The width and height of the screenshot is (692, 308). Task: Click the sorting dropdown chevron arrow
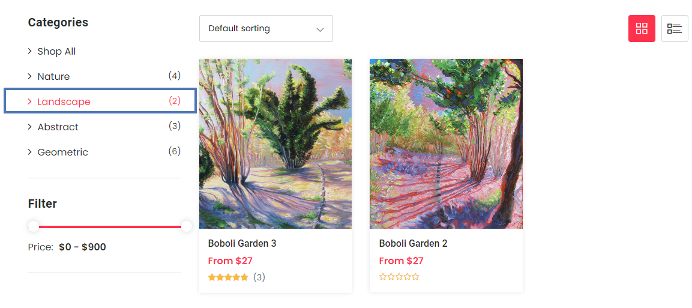(x=320, y=29)
